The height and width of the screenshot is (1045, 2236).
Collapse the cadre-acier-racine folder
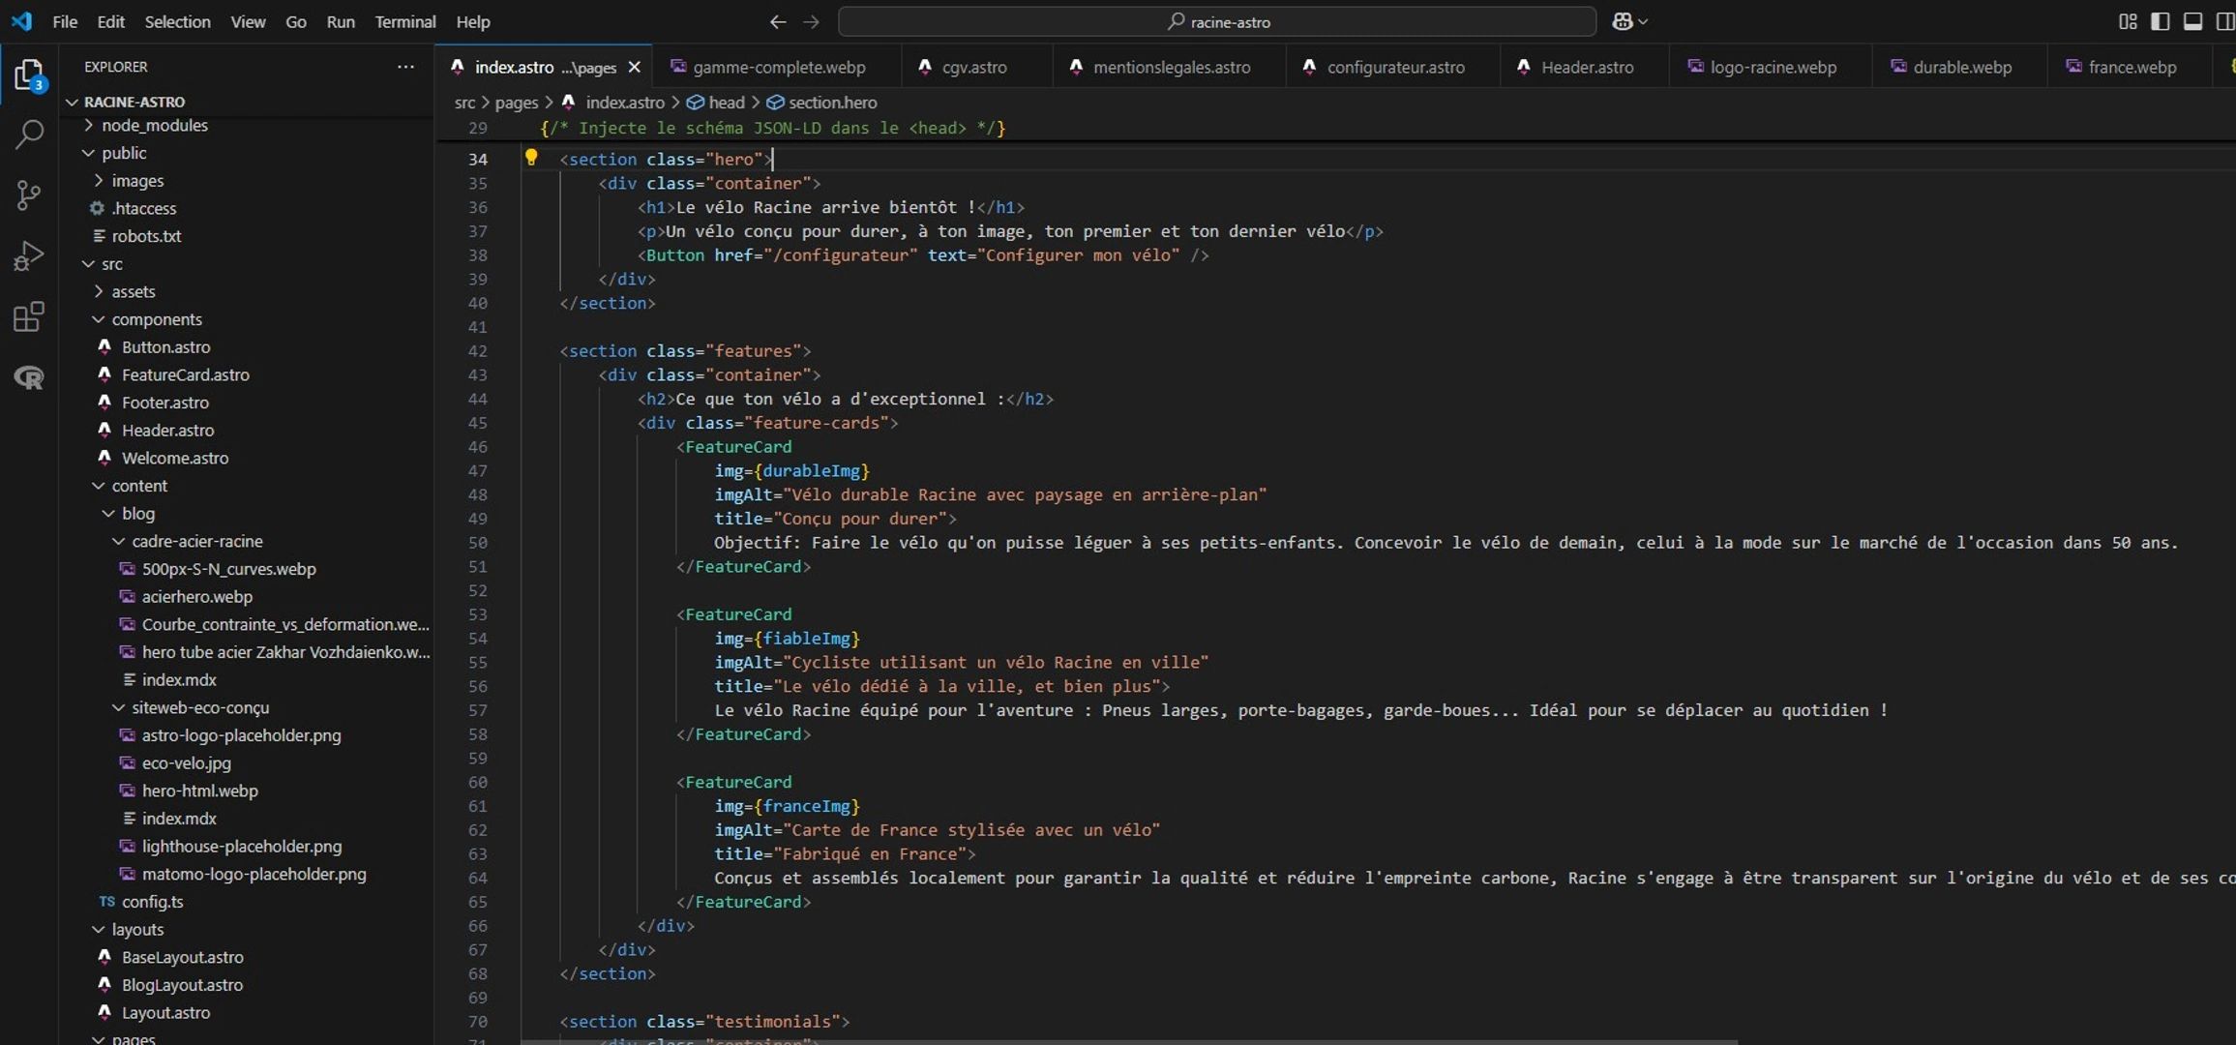pos(196,541)
